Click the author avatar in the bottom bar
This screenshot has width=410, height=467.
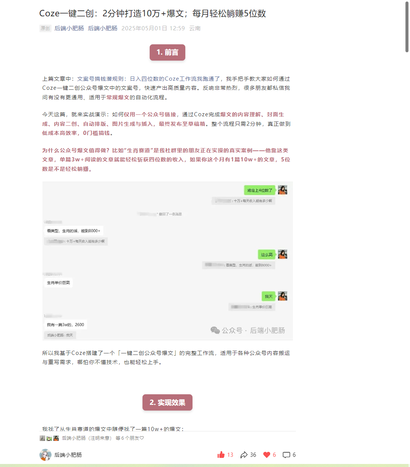pyautogui.click(x=45, y=455)
